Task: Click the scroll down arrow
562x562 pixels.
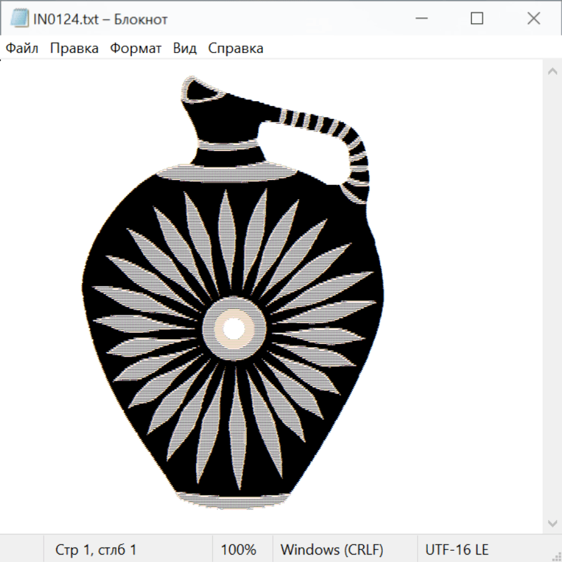Action: (x=552, y=523)
